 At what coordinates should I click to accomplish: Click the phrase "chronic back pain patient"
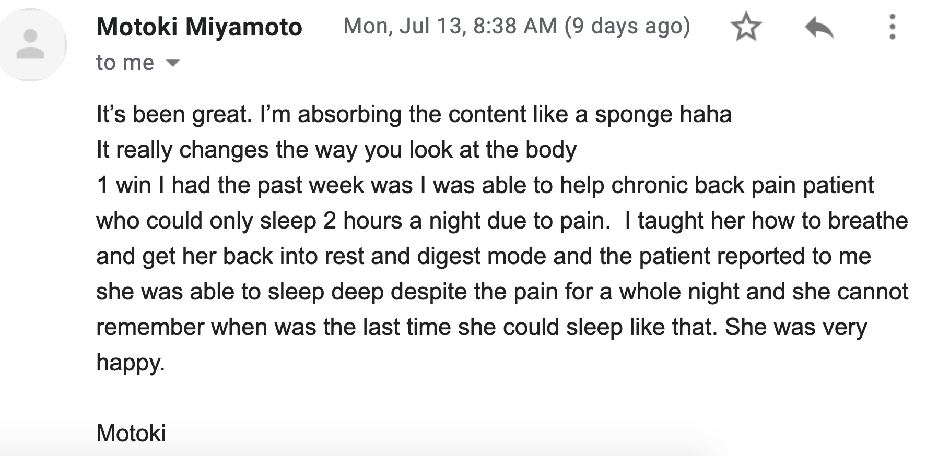[x=742, y=186]
